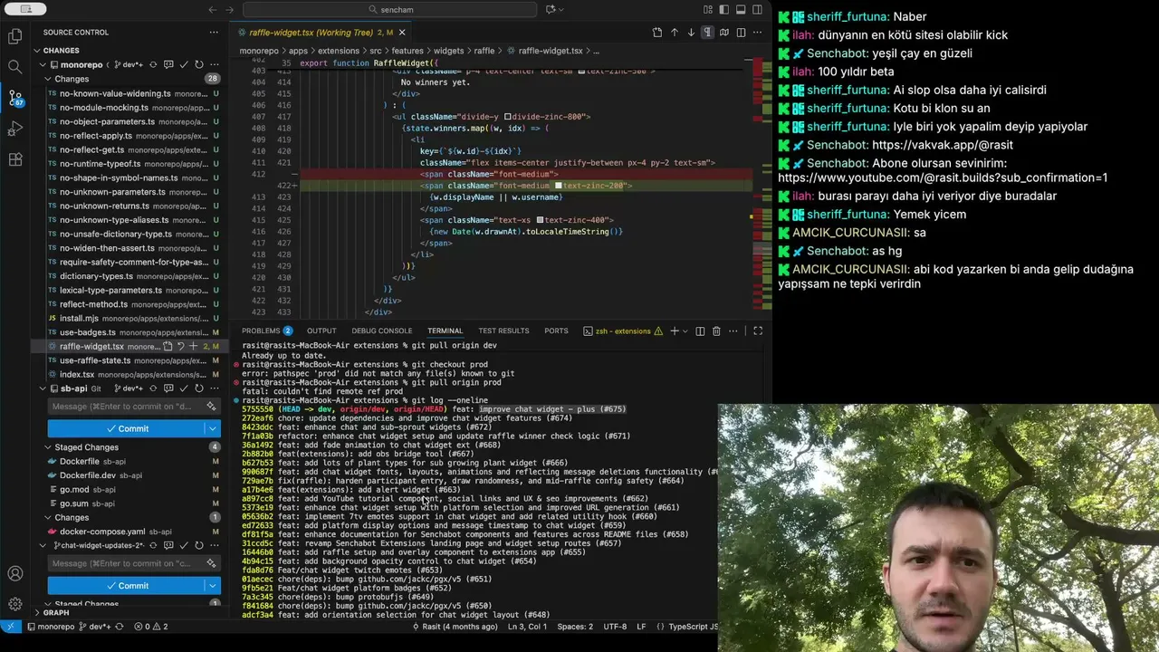Go to next change arrow in diff editor
Viewport: 1159px width, 652px height.
[691, 33]
